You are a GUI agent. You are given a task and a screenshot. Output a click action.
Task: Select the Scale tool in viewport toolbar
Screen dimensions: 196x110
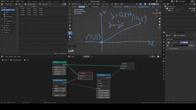coord(70,25)
